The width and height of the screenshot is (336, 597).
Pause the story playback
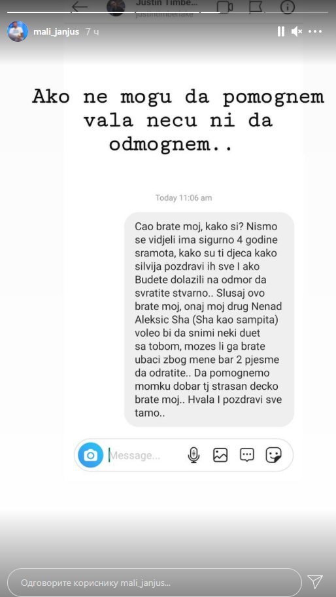(x=281, y=31)
